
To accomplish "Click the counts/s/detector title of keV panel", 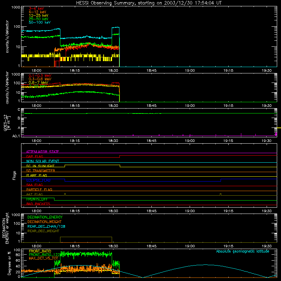I will 7,37.
